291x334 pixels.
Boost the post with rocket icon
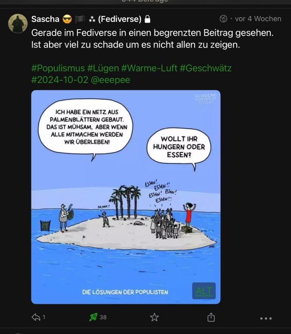click(x=93, y=317)
